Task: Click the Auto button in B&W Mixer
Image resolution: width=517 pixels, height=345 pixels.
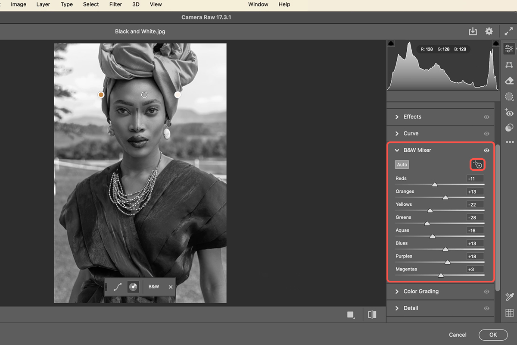Action: pos(402,165)
